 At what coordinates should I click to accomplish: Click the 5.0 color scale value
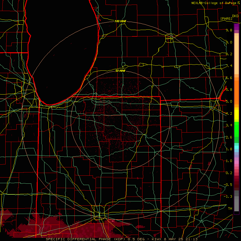point(229,101)
